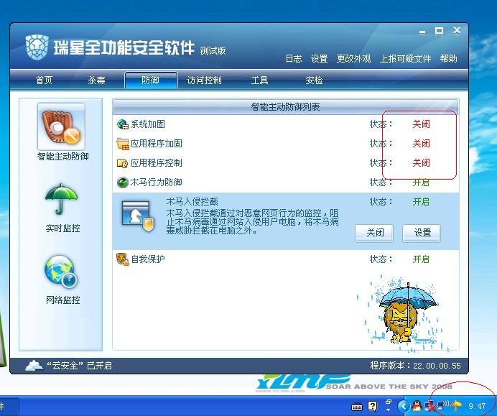Viewport: 497px width, 416px height.
Task: Open the 帮助 menu
Action: (448, 59)
